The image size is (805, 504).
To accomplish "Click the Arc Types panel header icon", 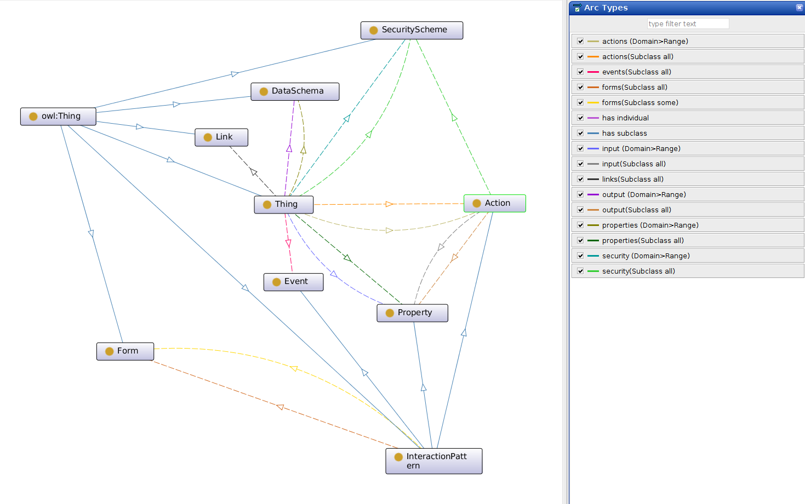I will tap(577, 8).
